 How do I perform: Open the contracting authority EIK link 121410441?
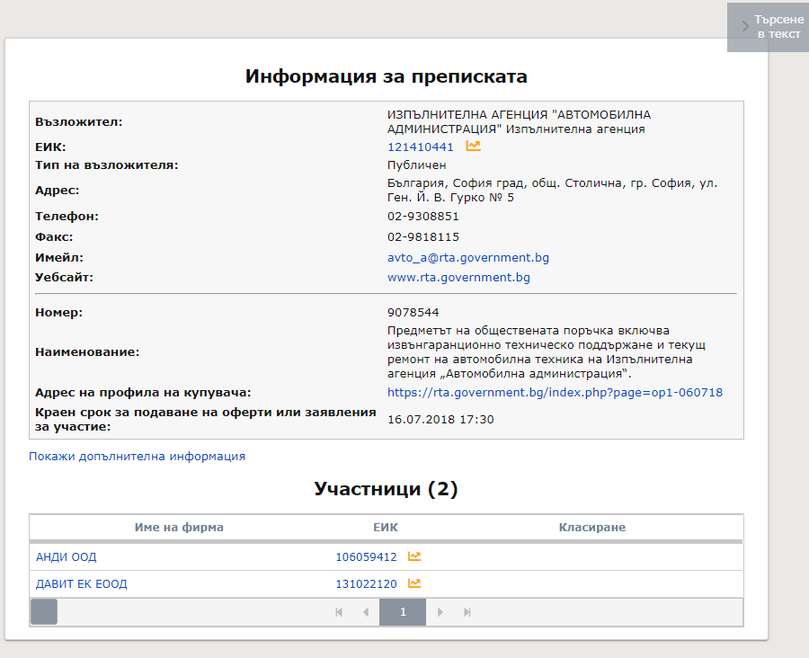tap(421, 147)
